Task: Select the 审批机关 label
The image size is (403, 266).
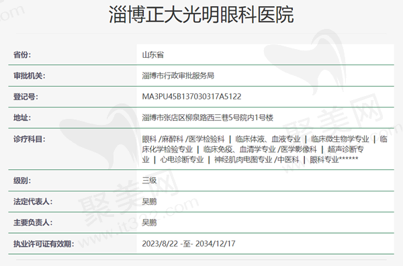Action: tap(30, 76)
